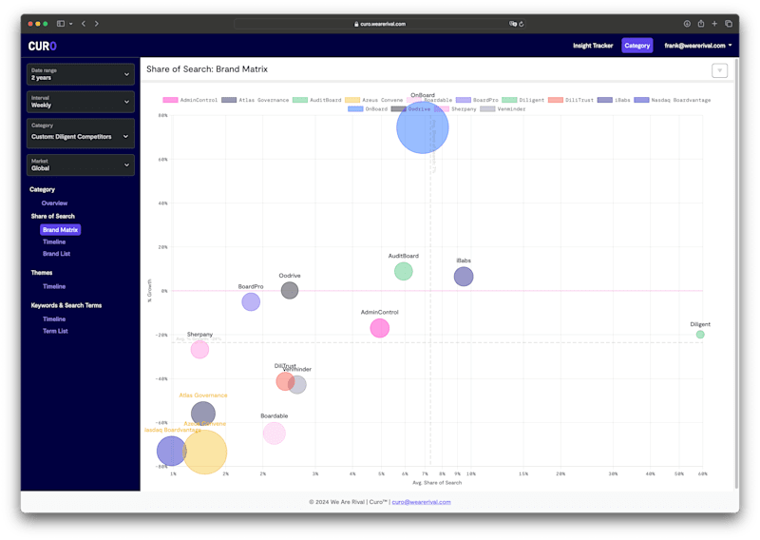The image size is (760, 540).
Task: Toggle Azeus Convene series in the legend
Action: (x=373, y=100)
